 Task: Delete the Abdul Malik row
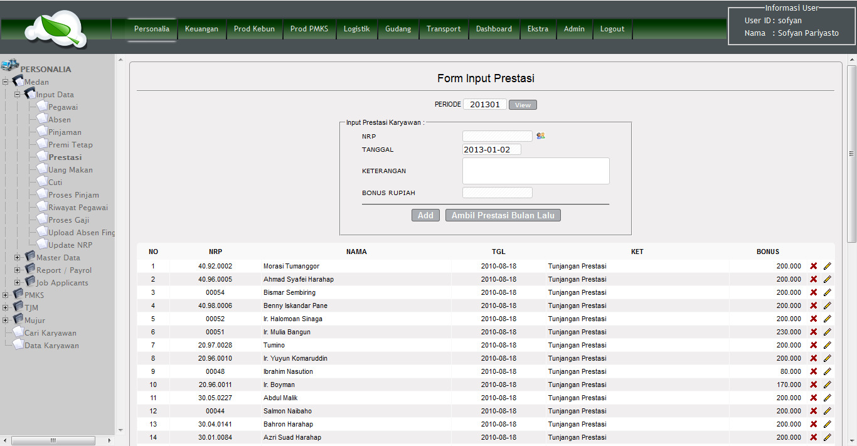point(814,398)
